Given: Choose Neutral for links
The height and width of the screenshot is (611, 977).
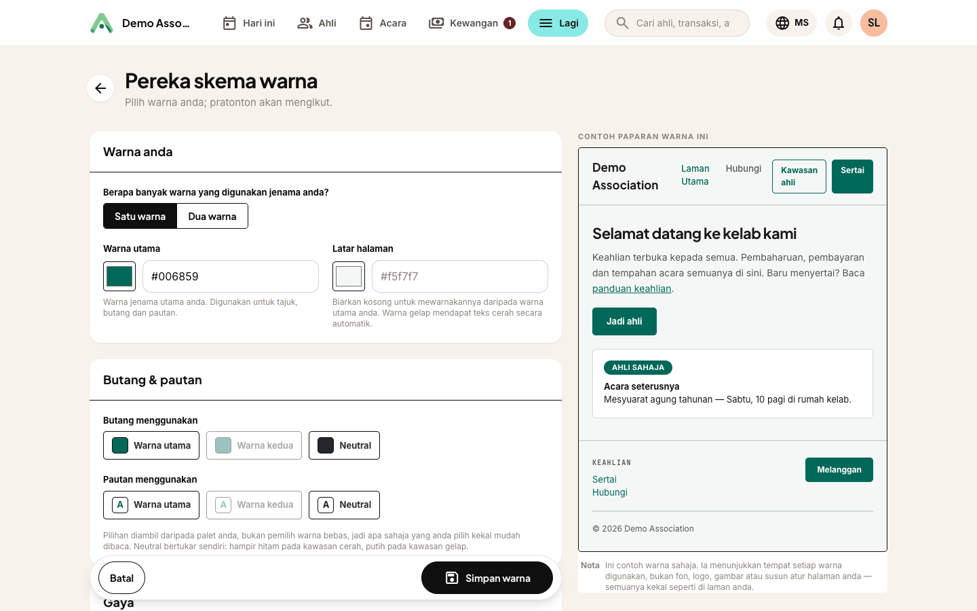Looking at the screenshot, I should 344,504.
